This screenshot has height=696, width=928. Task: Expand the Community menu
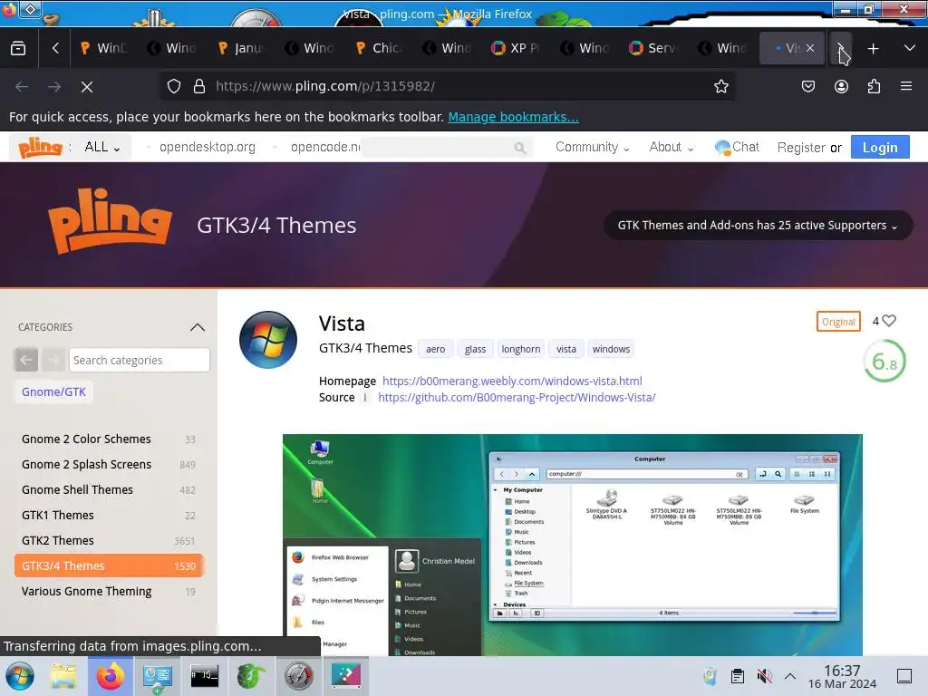coord(592,147)
